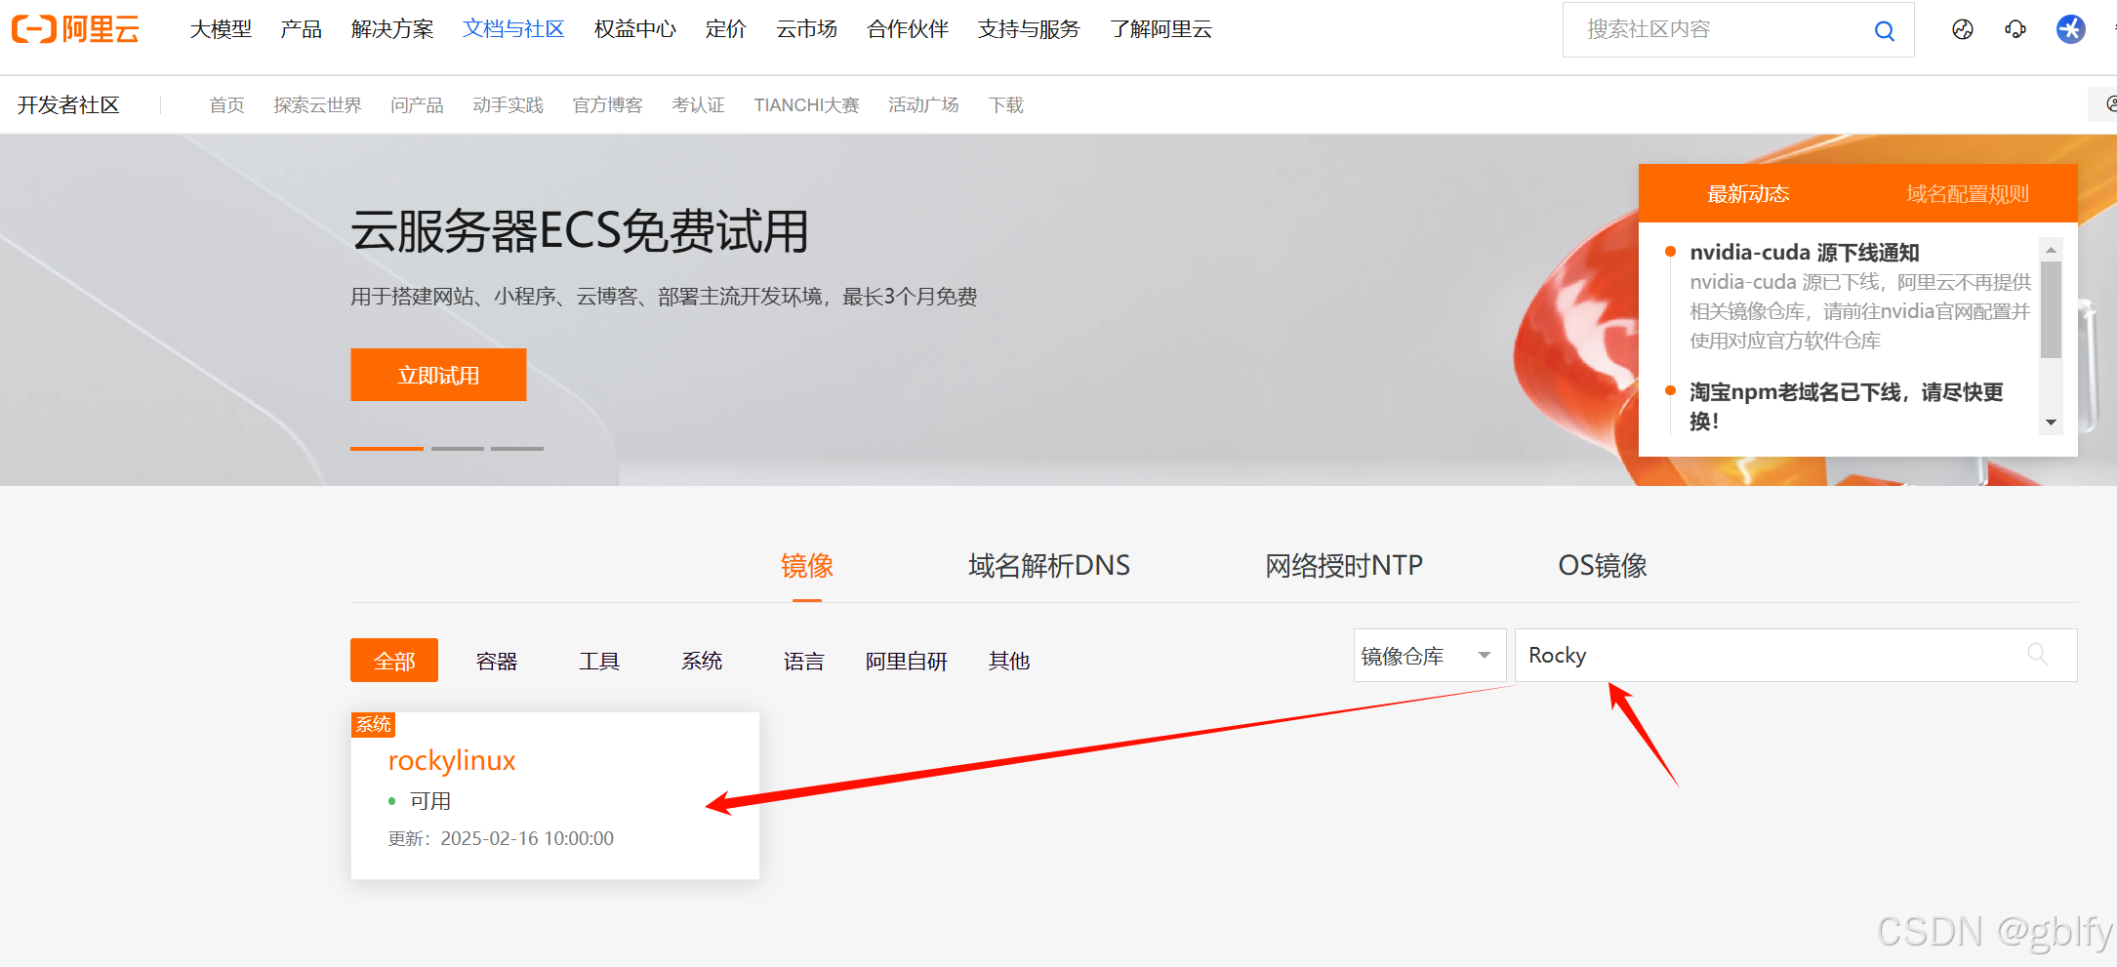Filter by 全部 category
This screenshot has width=2117, height=967.
coord(394,661)
